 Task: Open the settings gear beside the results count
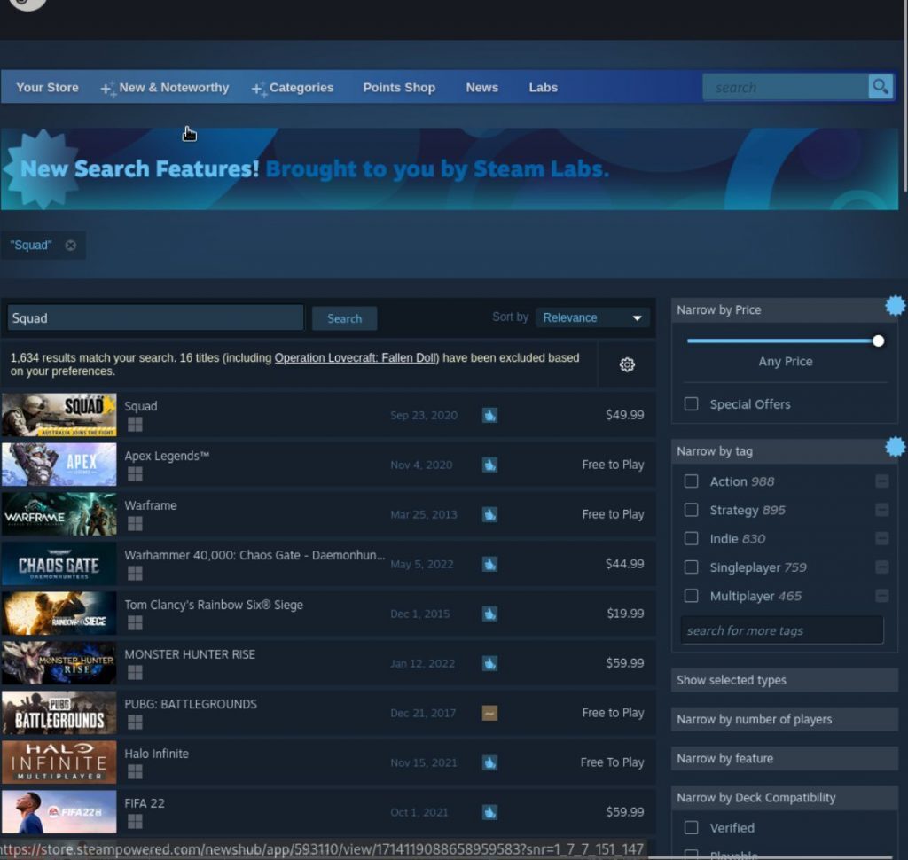click(x=627, y=364)
